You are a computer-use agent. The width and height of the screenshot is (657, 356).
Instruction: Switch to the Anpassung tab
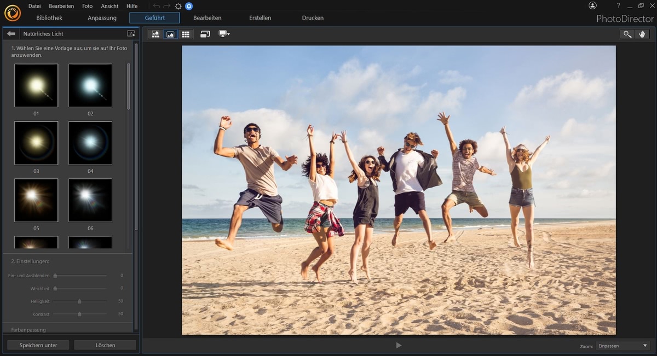[x=102, y=18]
